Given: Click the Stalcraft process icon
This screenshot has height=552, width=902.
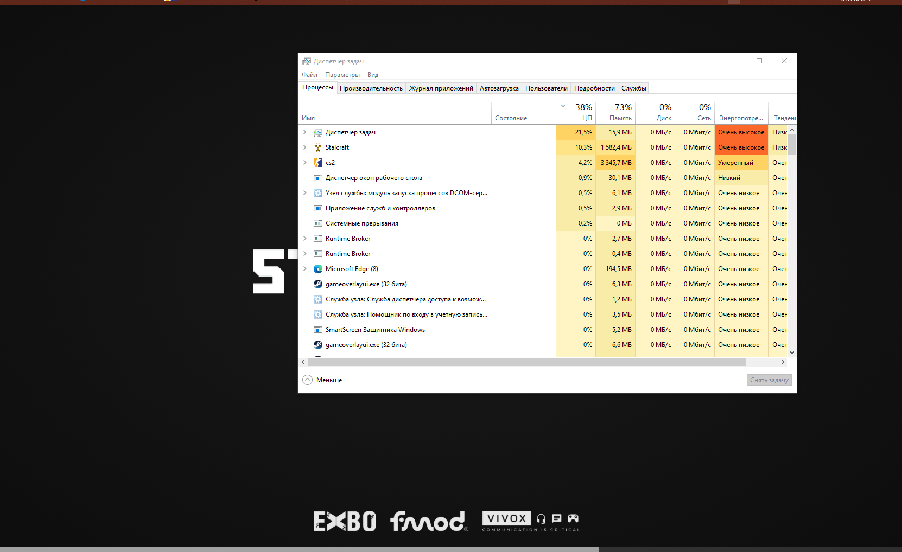Looking at the screenshot, I should click(x=318, y=147).
